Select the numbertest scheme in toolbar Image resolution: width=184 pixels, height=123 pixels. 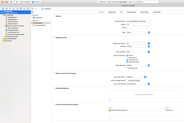pyautogui.click(x=25, y=2)
